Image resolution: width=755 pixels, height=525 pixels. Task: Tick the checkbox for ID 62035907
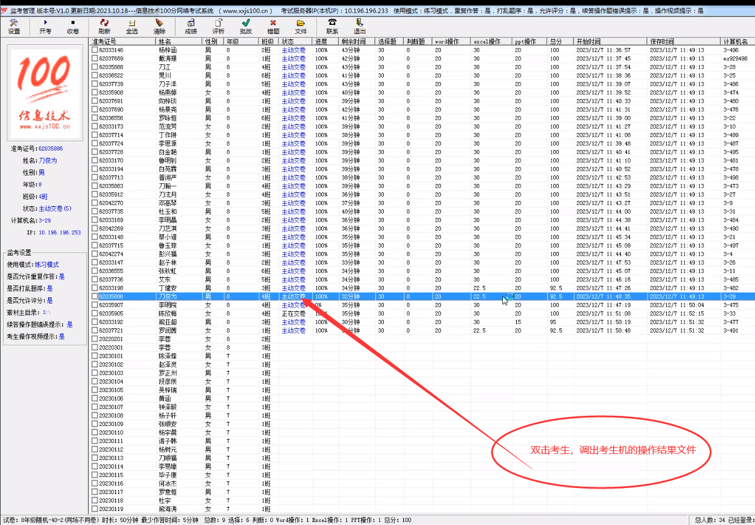[95, 305]
